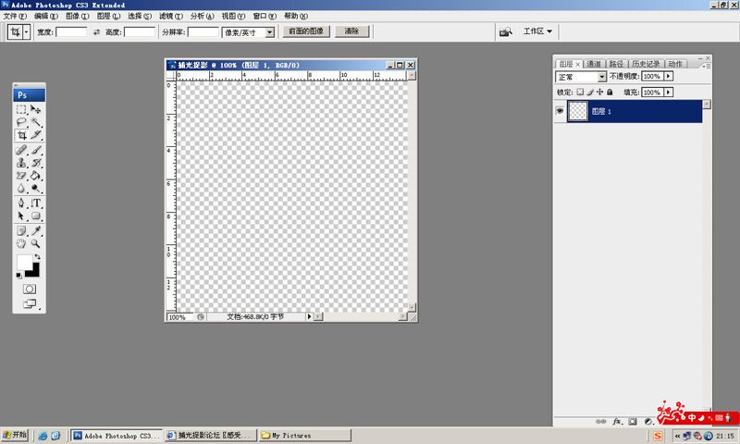Select the Rectangular Marquee tool
This screenshot has height=444, width=740.
pos(21,109)
